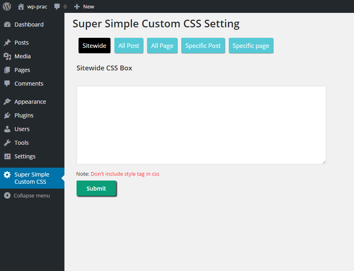Click the Collapse menu arrow icon
The image size is (354, 271).
(x=7, y=195)
